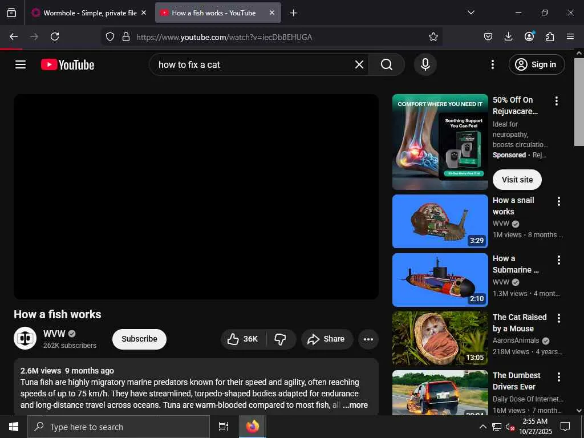Run the YouTube search with magnifier button
The height and width of the screenshot is (438, 584).
pyautogui.click(x=387, y=65)
